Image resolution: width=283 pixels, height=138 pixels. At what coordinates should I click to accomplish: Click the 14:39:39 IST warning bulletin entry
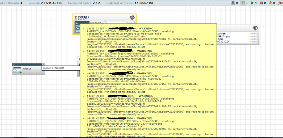[x=150, y=105]
